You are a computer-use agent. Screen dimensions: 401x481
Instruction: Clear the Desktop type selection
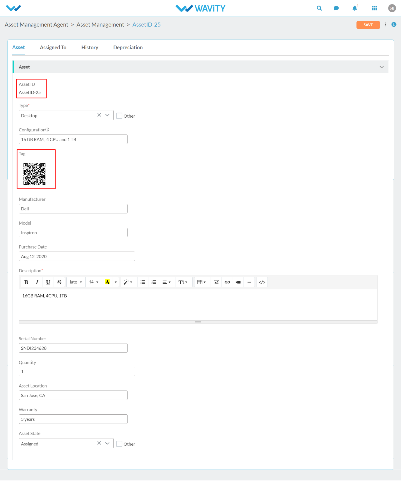[x=99, y=115]
